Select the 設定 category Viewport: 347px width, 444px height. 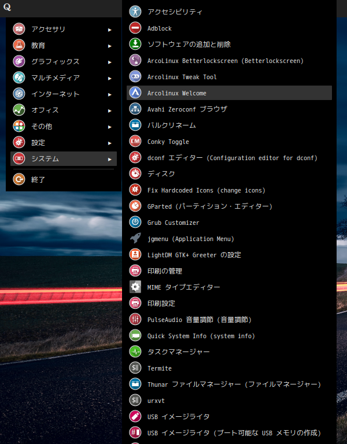[x=64, y=142]
